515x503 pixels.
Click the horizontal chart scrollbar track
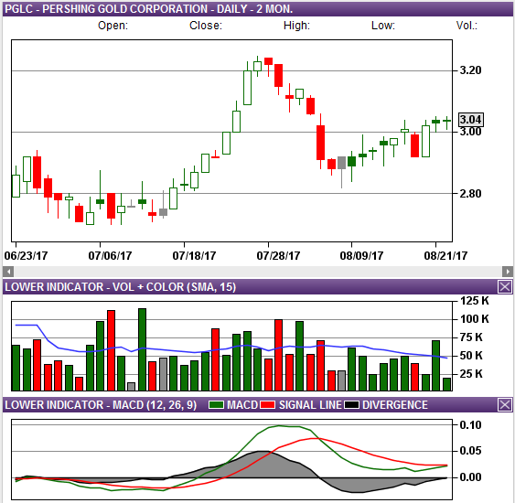[x=258, y=272]
